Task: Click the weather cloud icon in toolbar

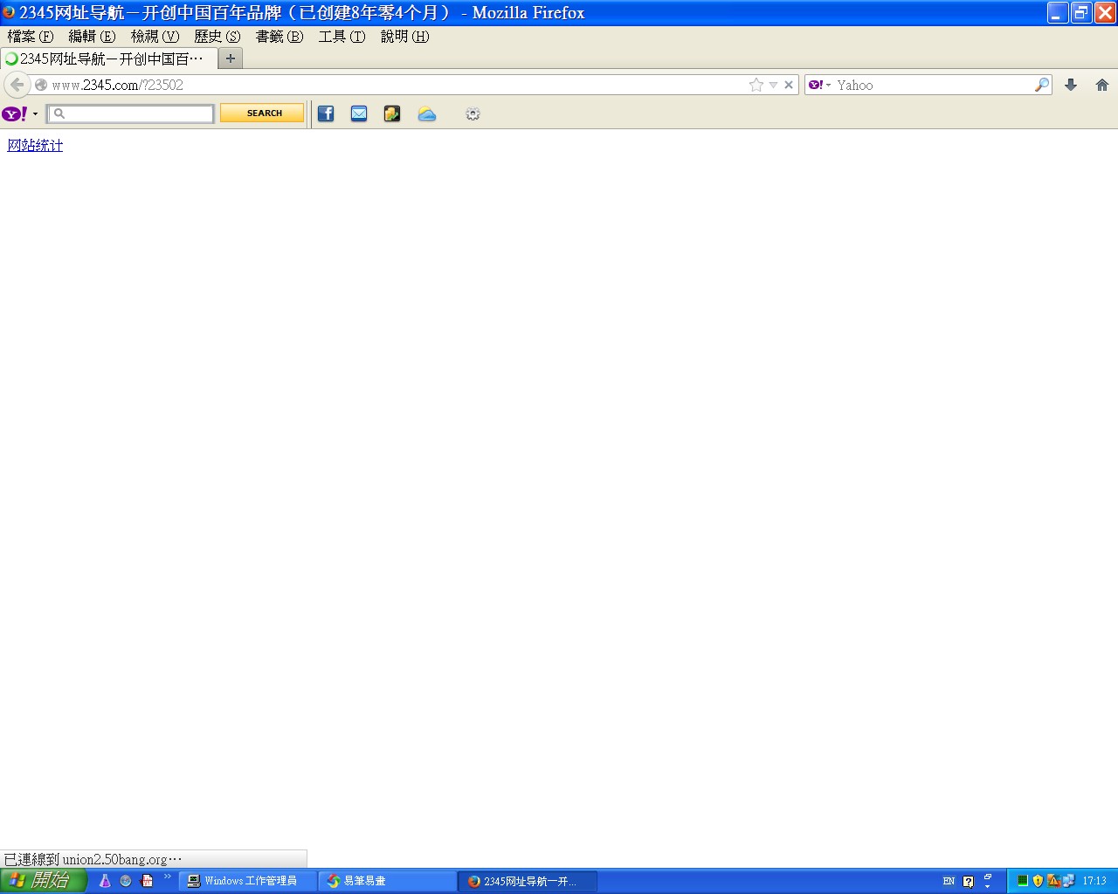Action: coord(426,113)
